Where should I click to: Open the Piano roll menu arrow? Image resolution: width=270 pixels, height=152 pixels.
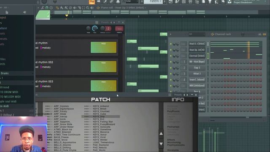click(x=38, y=8)
